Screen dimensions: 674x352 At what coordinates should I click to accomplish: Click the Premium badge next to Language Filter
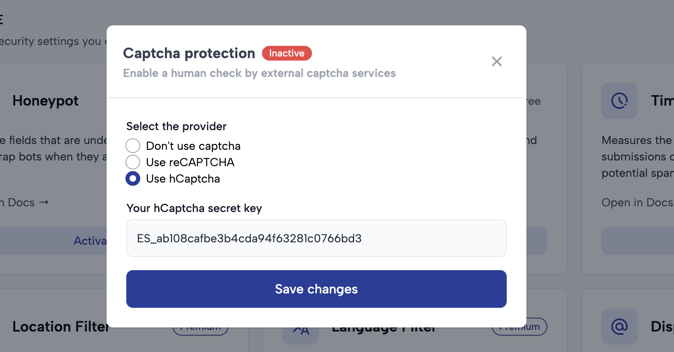click(x=519, y=327)
